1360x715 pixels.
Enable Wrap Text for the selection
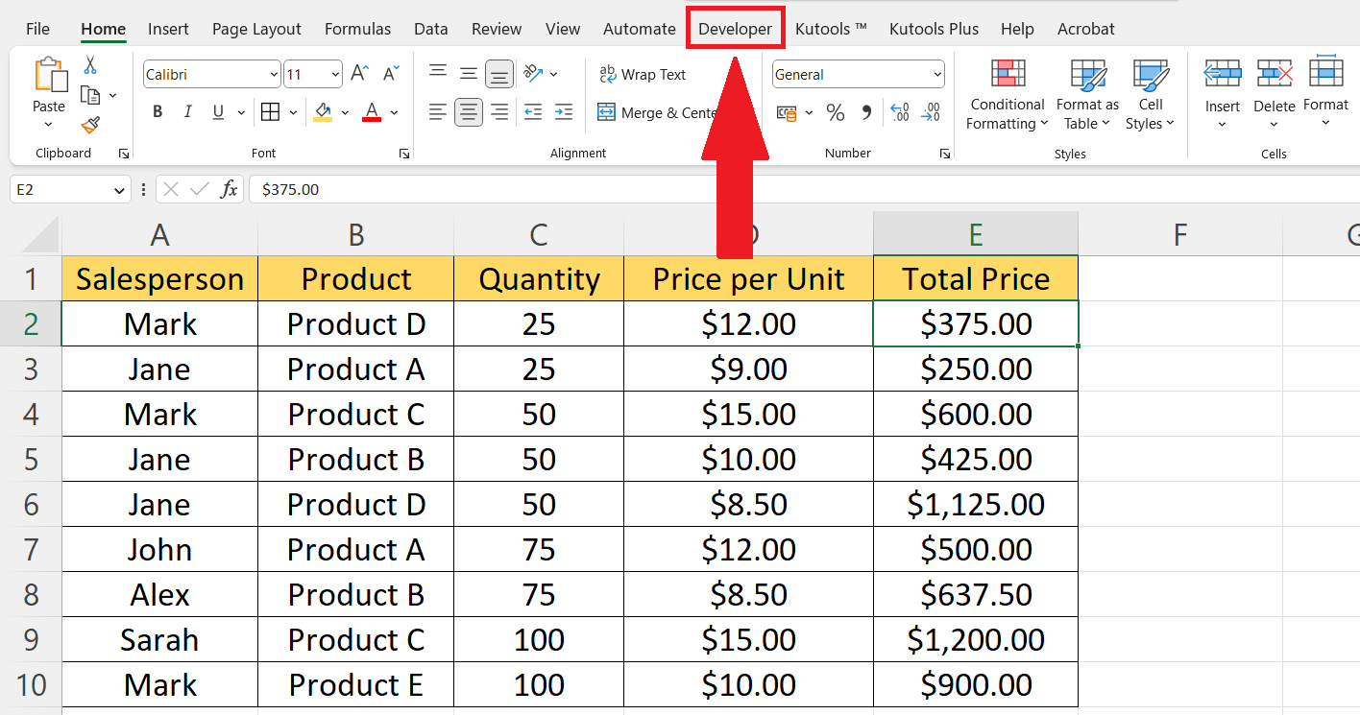tap(645, 74)
